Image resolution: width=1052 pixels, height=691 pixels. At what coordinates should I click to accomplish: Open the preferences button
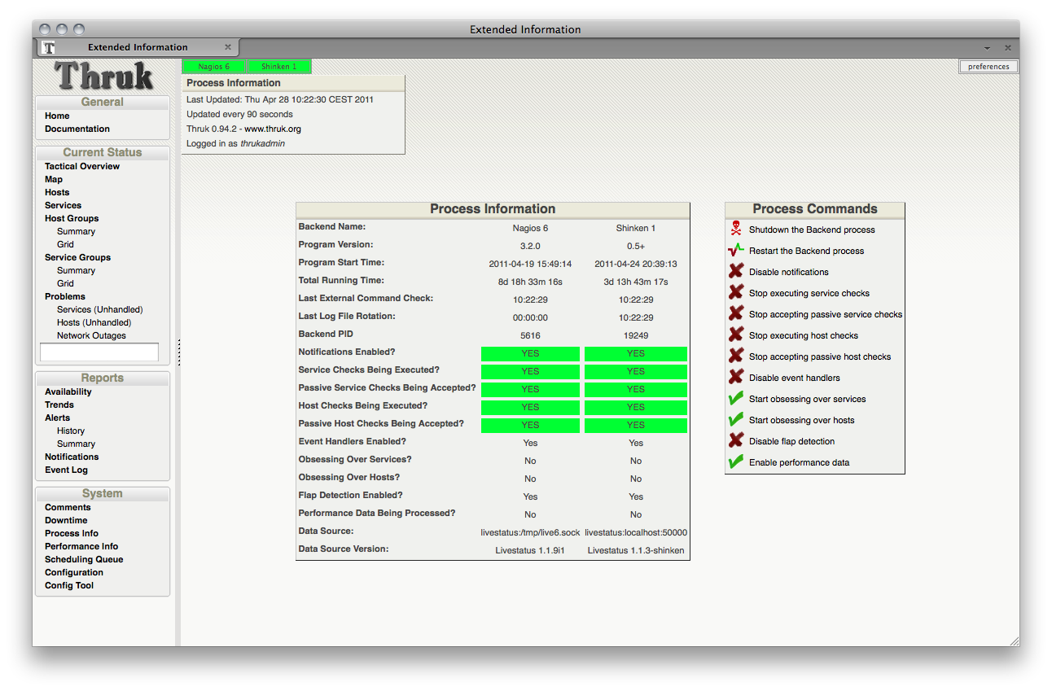tap(988, 67)
